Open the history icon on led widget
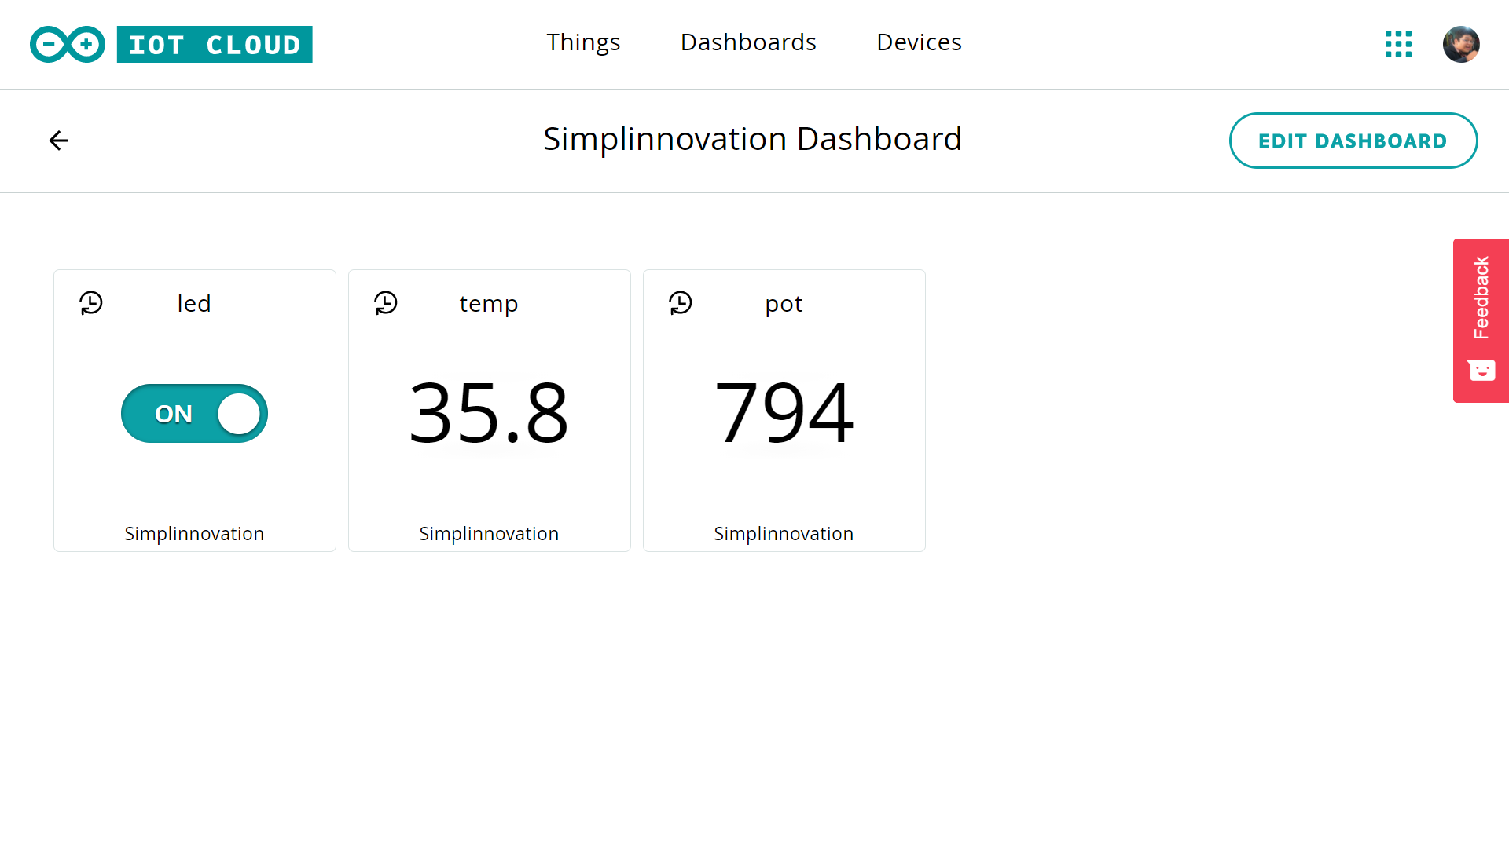This screenshot has width=1509, height=848. point(90,303)
